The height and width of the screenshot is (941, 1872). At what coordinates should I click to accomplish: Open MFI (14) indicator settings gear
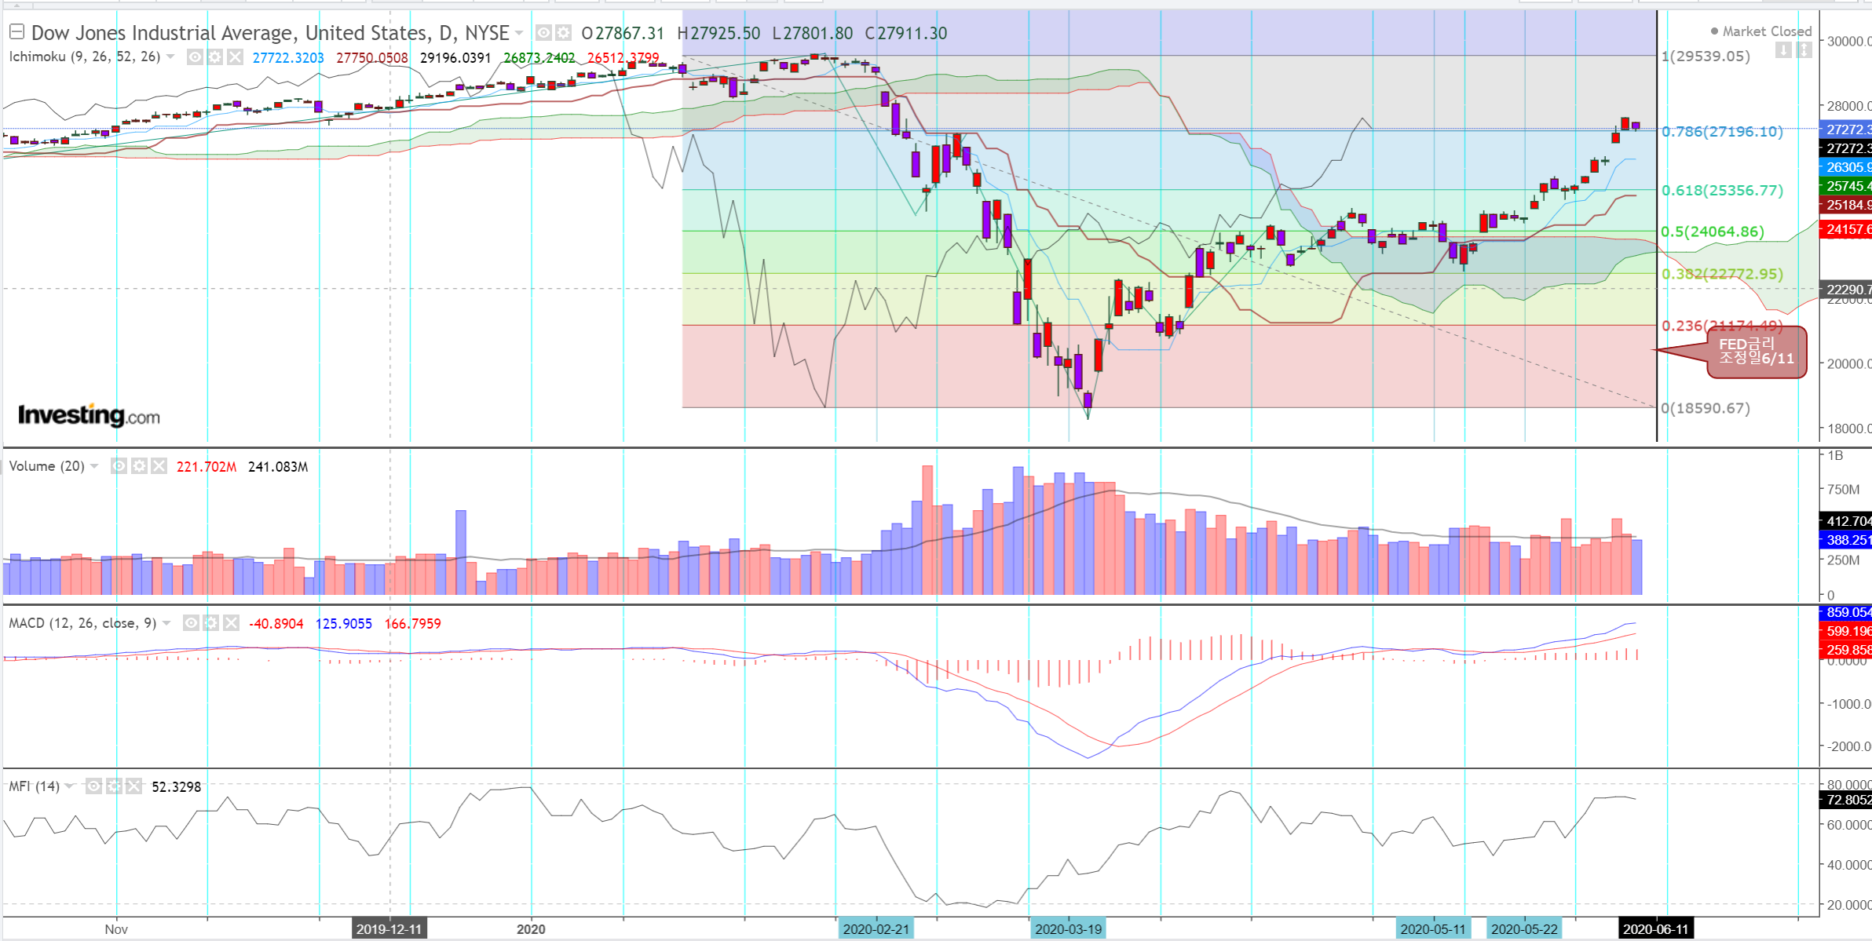(x=114, y=786)
